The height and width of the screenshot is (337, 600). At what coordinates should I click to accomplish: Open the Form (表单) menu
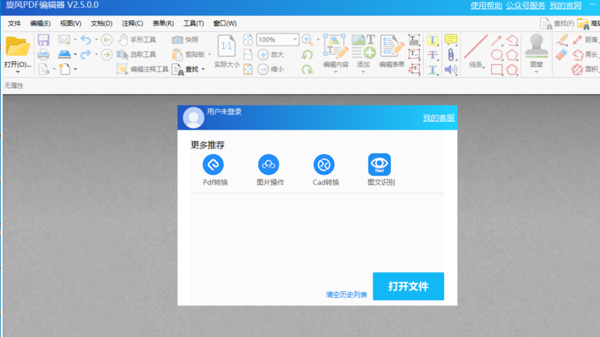163,23
